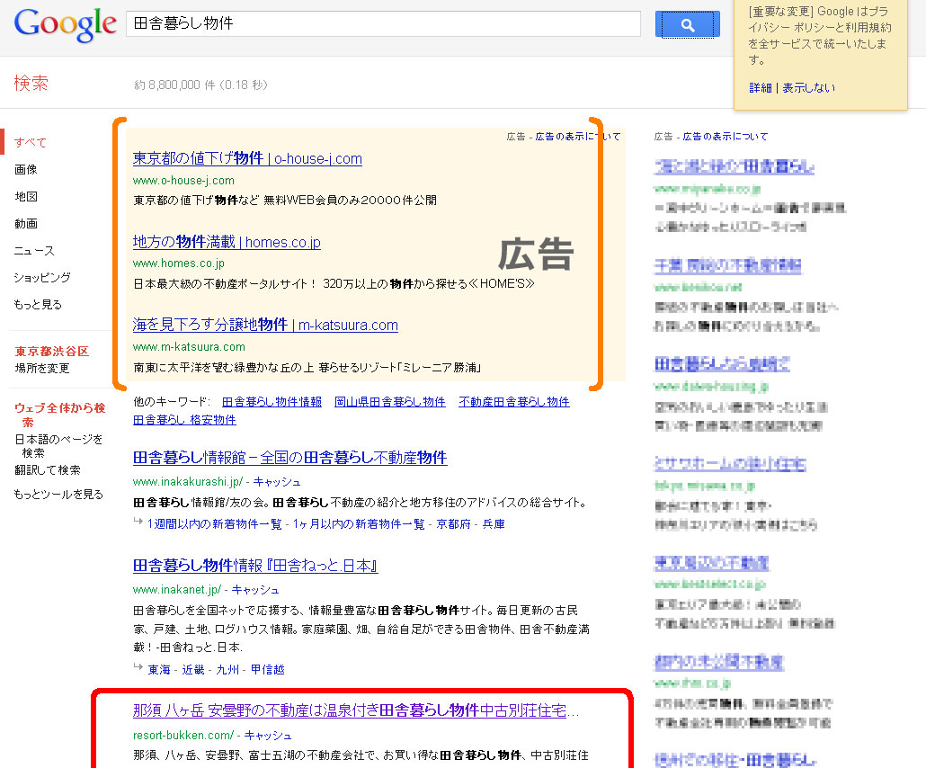The image size is (926, 768).
Task: Open sitelink 京都府
Action: pos(453,524)
